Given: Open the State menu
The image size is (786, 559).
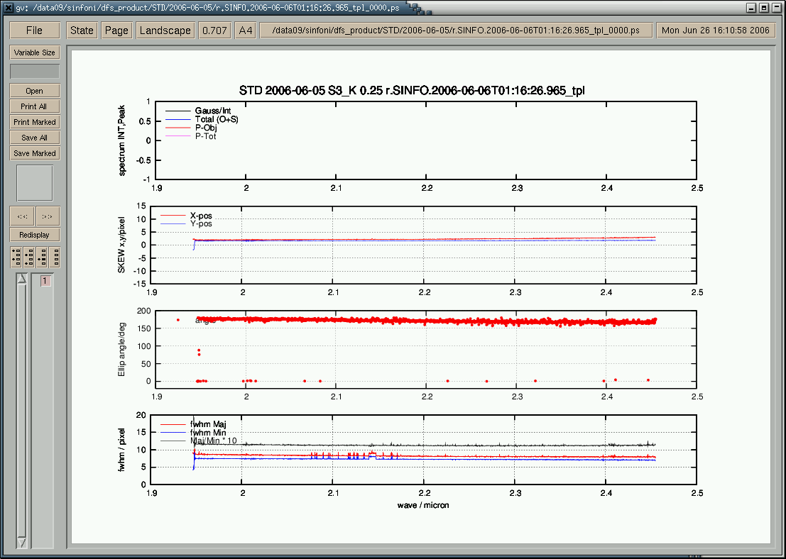Looking at the screenshot, I should click(x=82, y=31).
